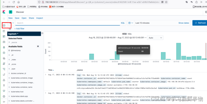Collapse the fields sidebar arrow button
This screenshot has width=207, height=104.
[x=42, y=33]
